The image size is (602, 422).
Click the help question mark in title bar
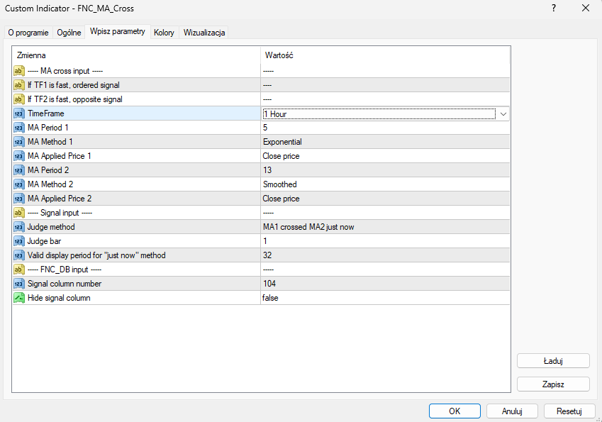[x=553, y=8]
